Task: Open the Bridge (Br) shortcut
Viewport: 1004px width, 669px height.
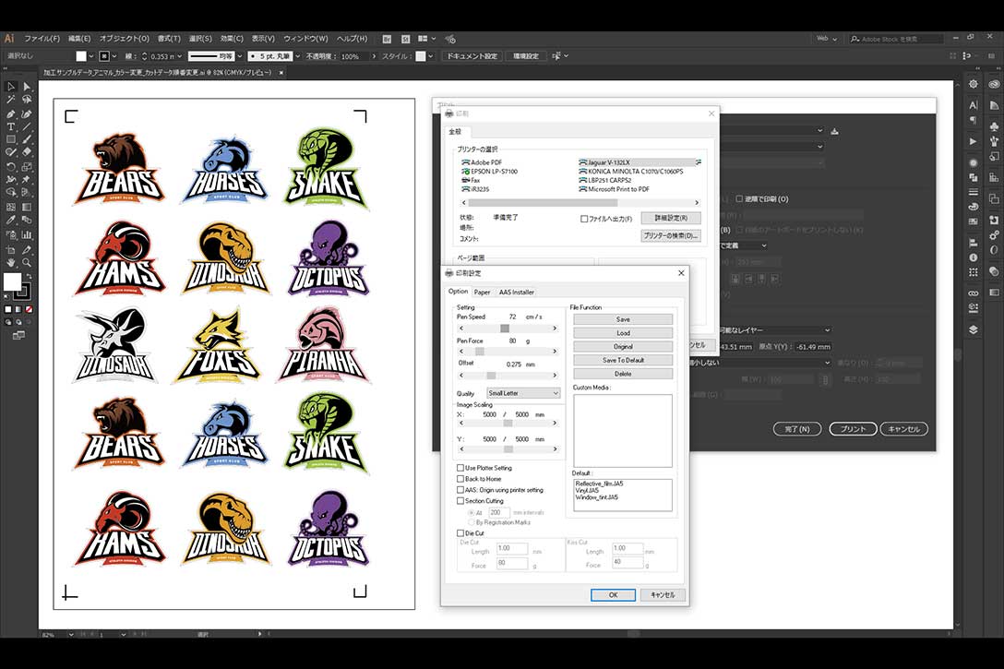Action: (387, 39)
